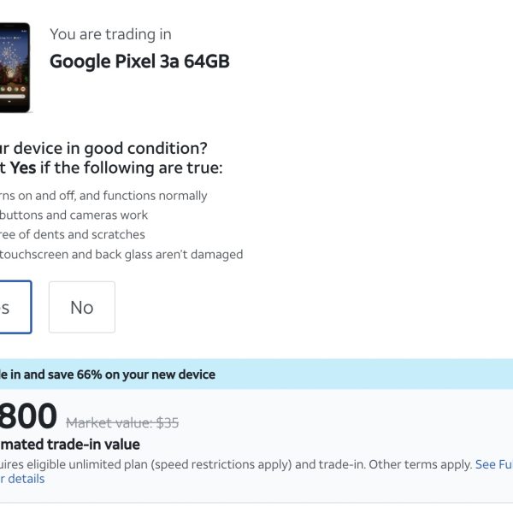Click the crossed-out Market value $35 text

[122, 422]
